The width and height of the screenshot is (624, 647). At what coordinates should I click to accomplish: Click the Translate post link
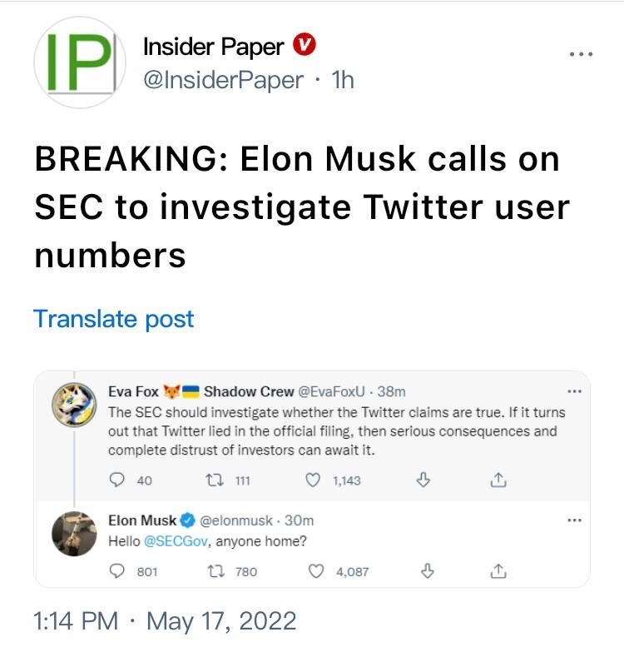113,319
